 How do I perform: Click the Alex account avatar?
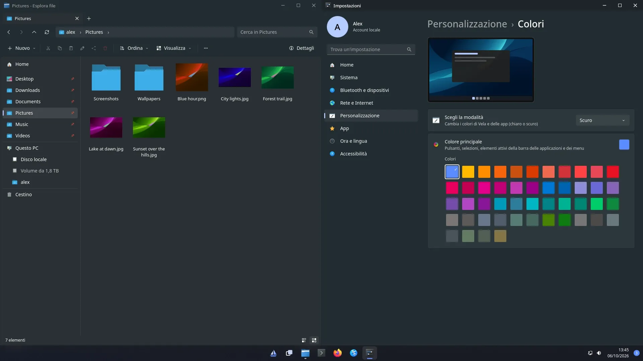(337, 27)
